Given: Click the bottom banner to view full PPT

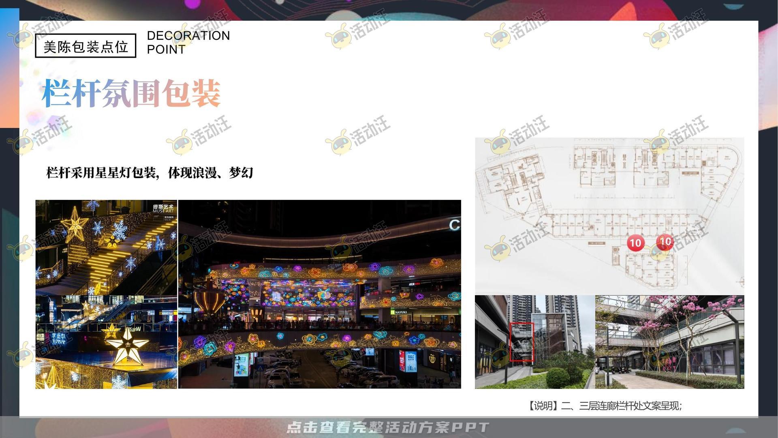Looking at the screenshot, I should [388, 427].
